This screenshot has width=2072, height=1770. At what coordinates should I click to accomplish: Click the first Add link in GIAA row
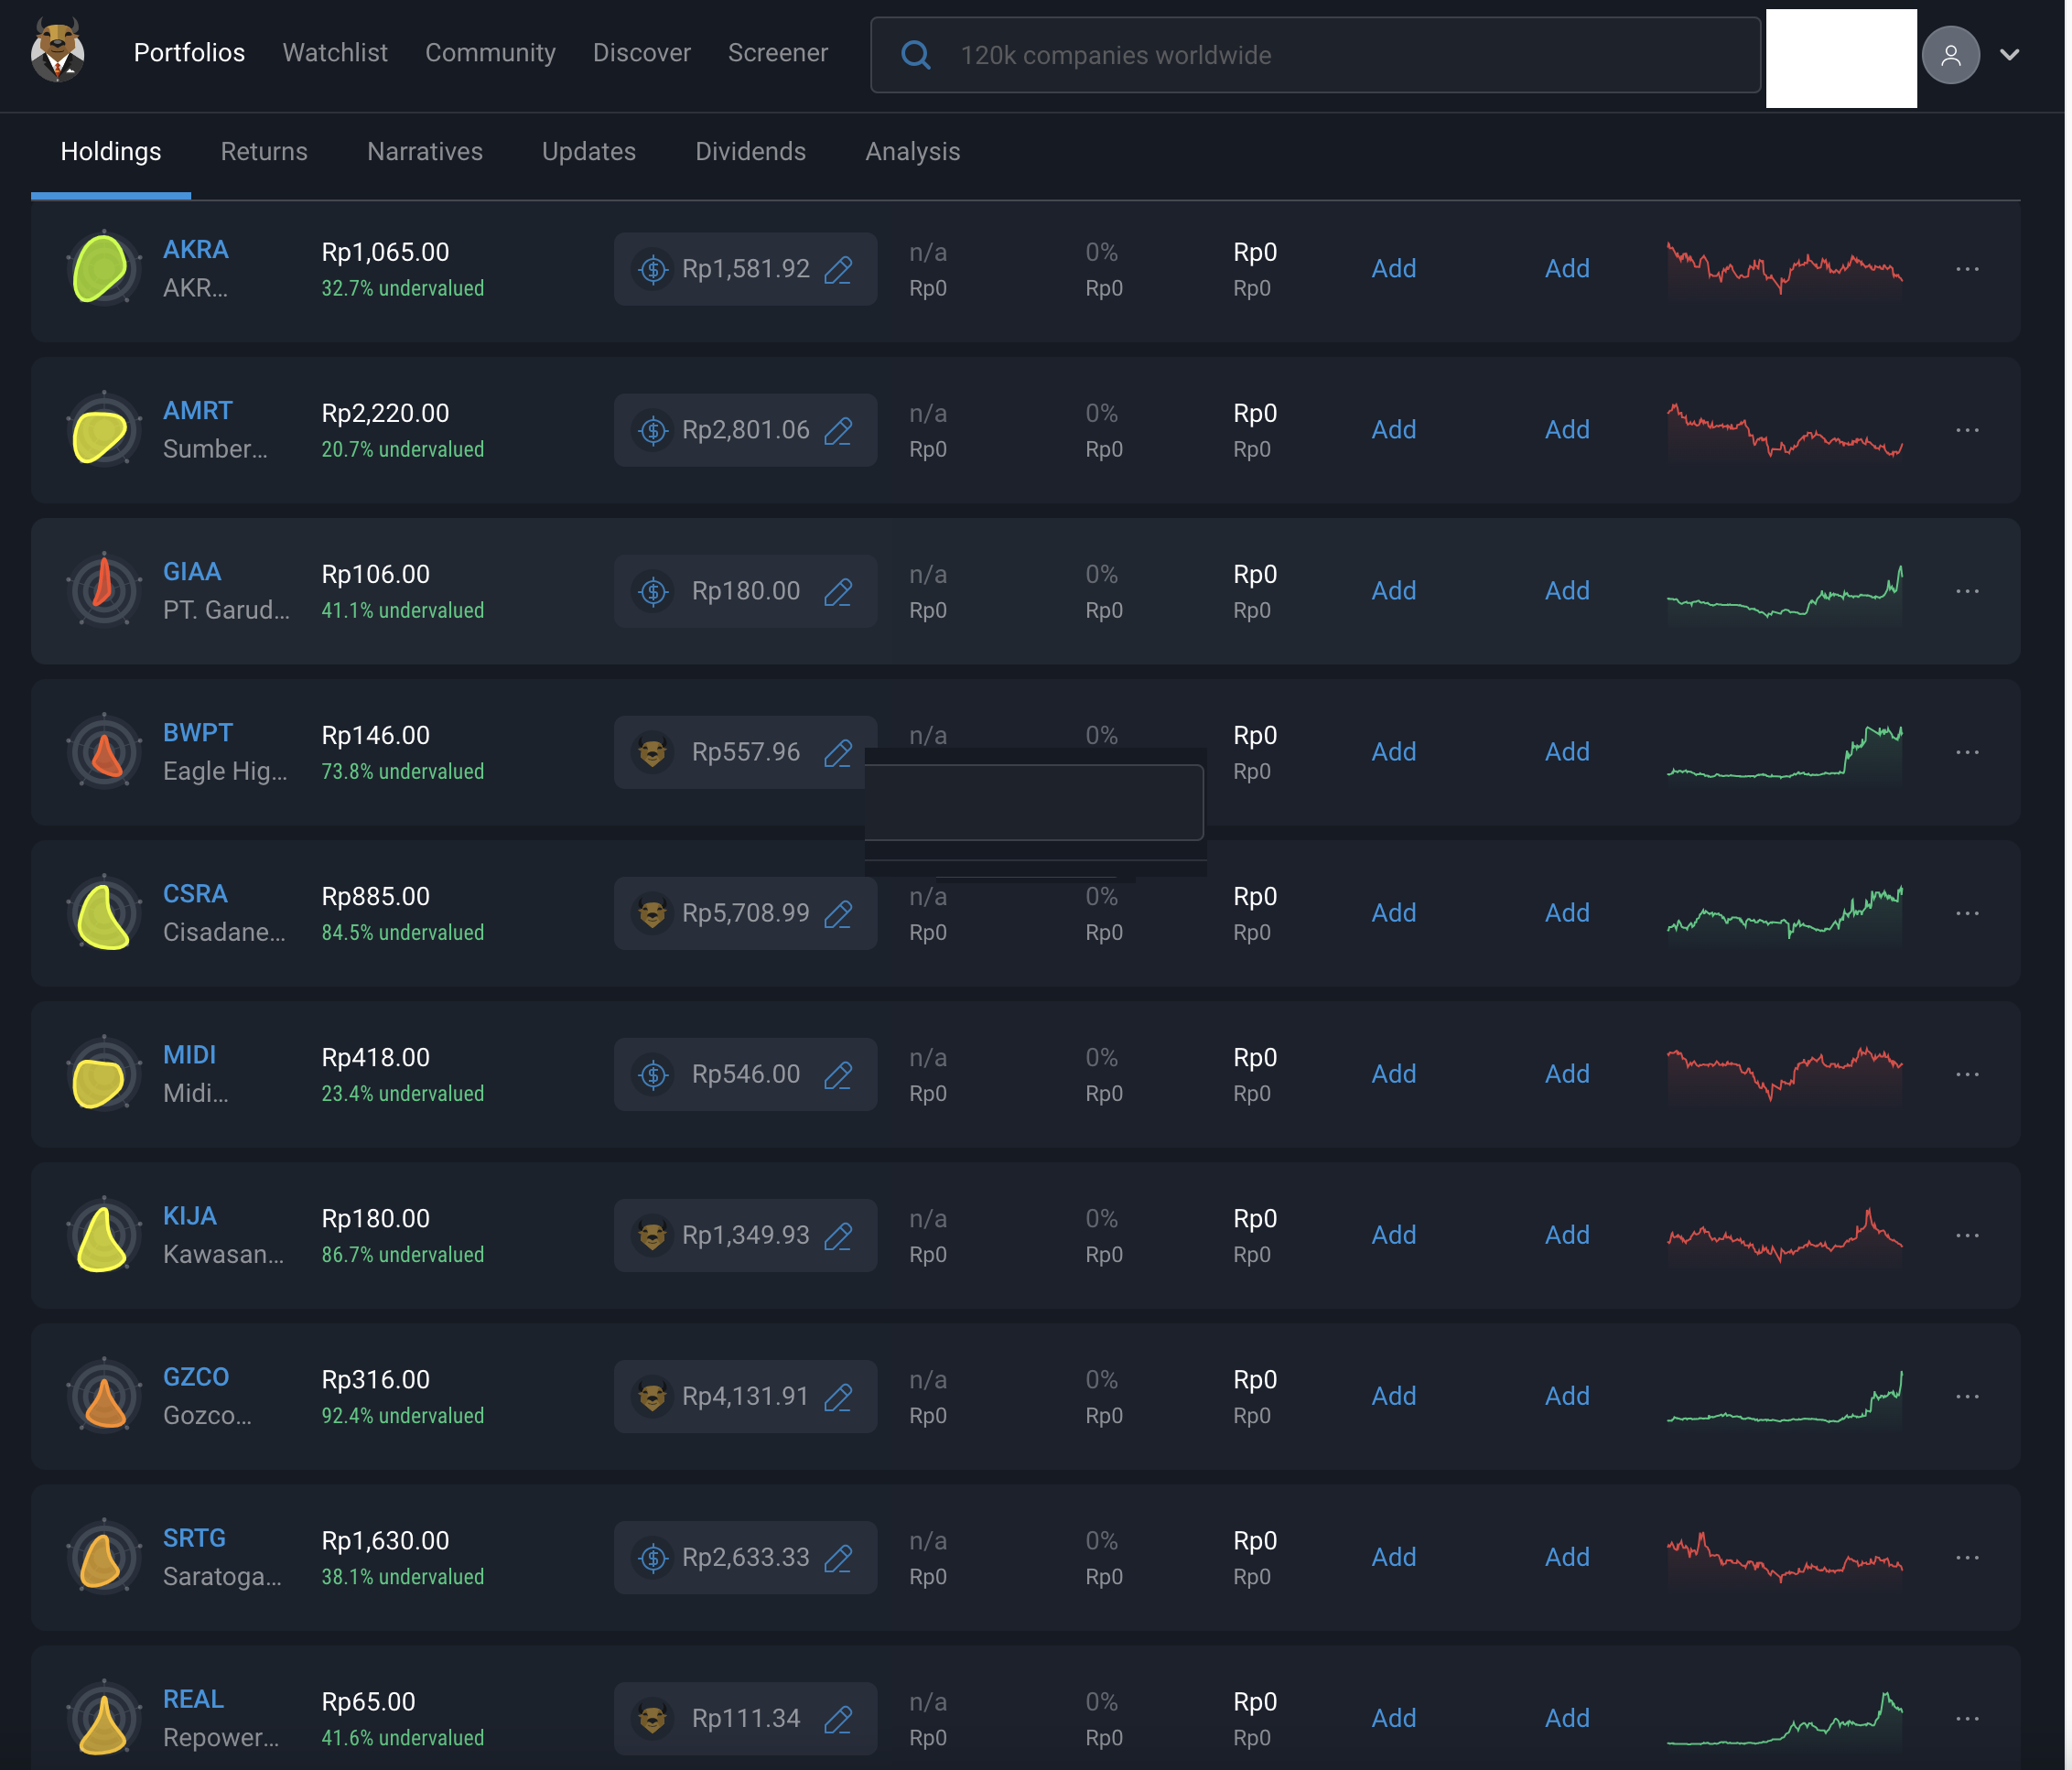pyautogui.click(x=1392, y=591)
